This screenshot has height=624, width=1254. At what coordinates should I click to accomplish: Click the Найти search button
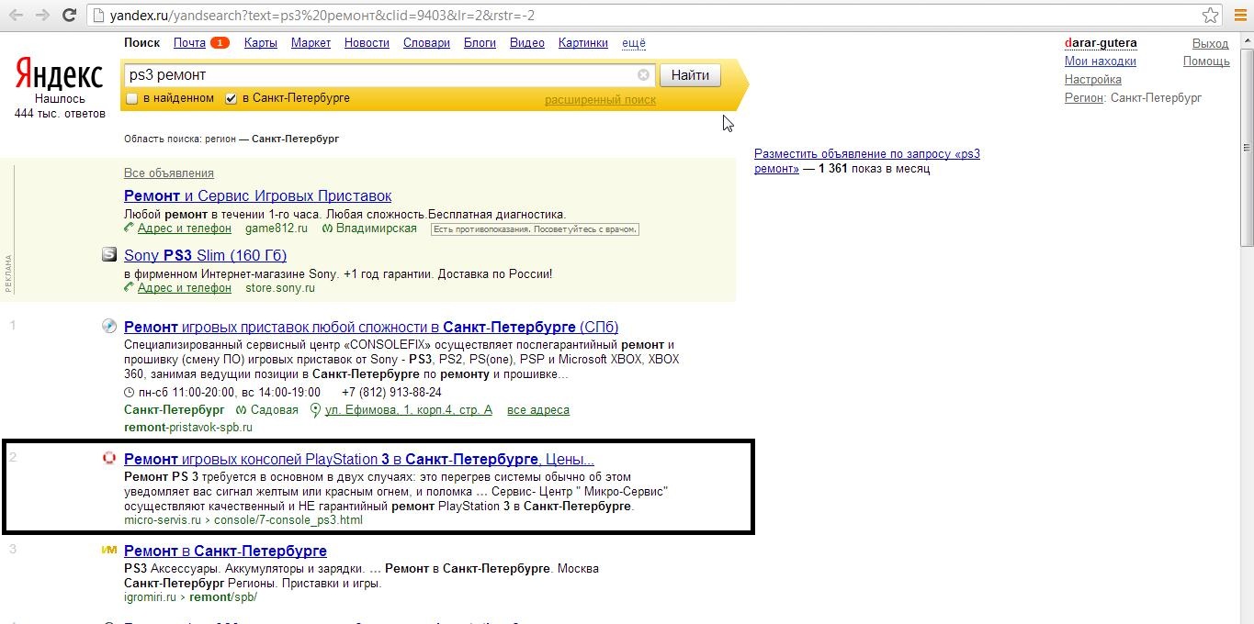(x=690, y=75)
